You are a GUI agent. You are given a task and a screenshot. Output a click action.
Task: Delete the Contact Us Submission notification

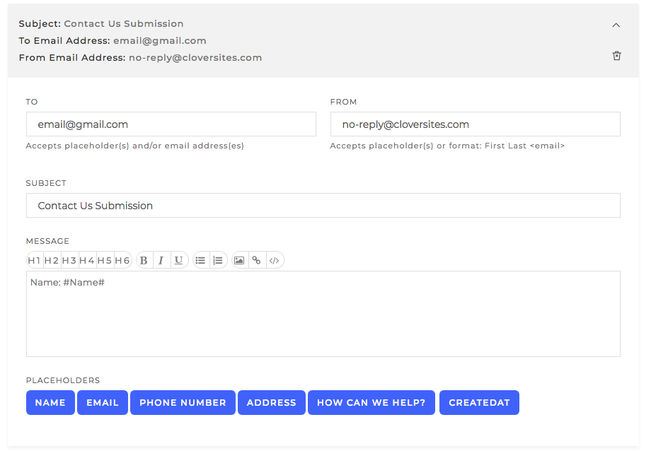[x=616, y=55]
